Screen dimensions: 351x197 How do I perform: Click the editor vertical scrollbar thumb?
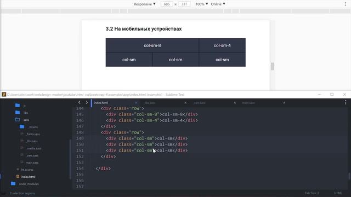(349, 176)
